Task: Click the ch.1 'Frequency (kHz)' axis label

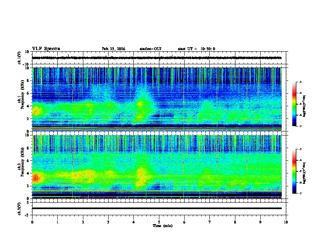Action: click(x=22, y=94)
